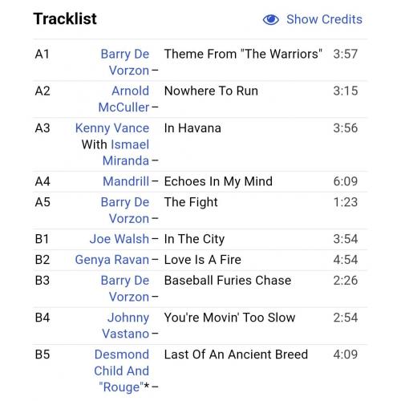Open the Genya Ravan artist link
Image resolution: width=401 pixels, height=401 pixels.
[112, 260]
